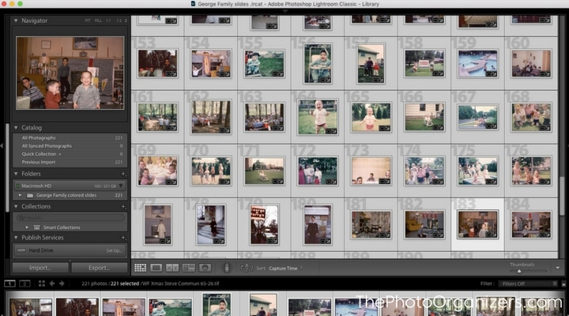Select main window display button 1
Viewport: 569px width, 316px height.
click(x=9, y=284)
